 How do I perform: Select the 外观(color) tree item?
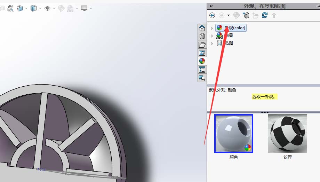click(x=231, y=28)
